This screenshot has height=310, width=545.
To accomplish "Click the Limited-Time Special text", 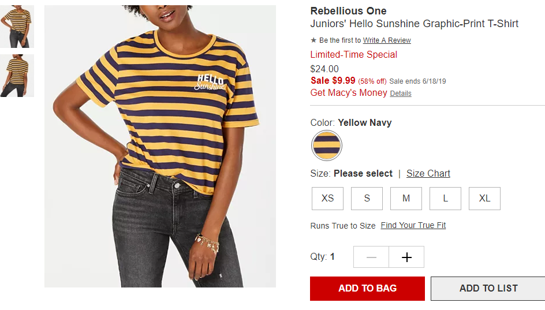I will [353, 55].
